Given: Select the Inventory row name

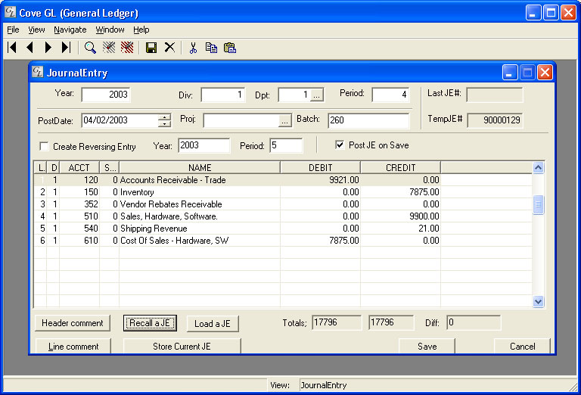Looking at the screenshot, I should pos(137,192).
